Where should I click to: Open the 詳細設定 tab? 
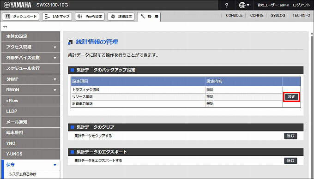point(121,17)
